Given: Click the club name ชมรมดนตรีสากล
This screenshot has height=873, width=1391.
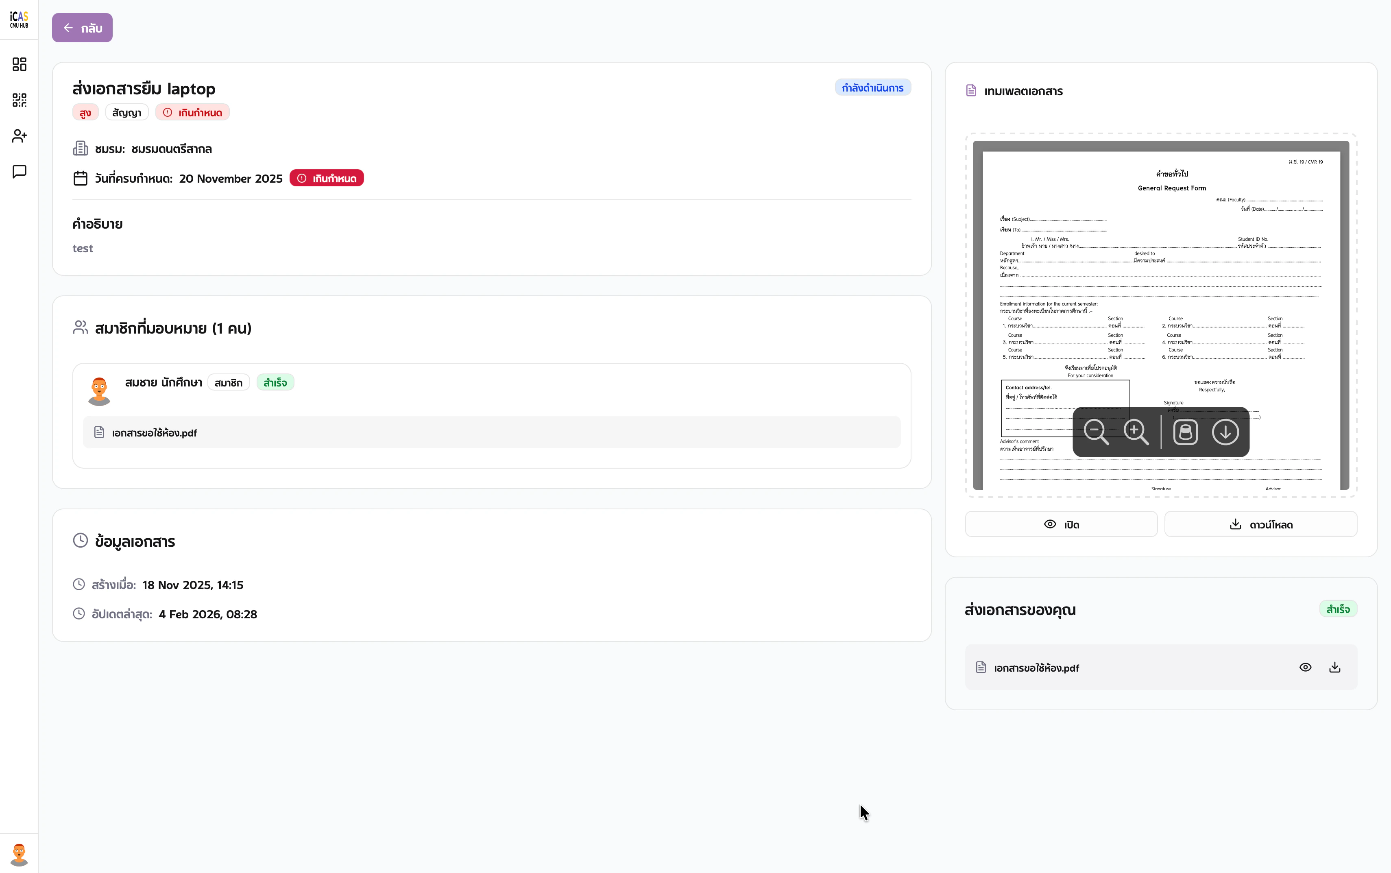Looking at the screenshot, I should coord(171,149).
